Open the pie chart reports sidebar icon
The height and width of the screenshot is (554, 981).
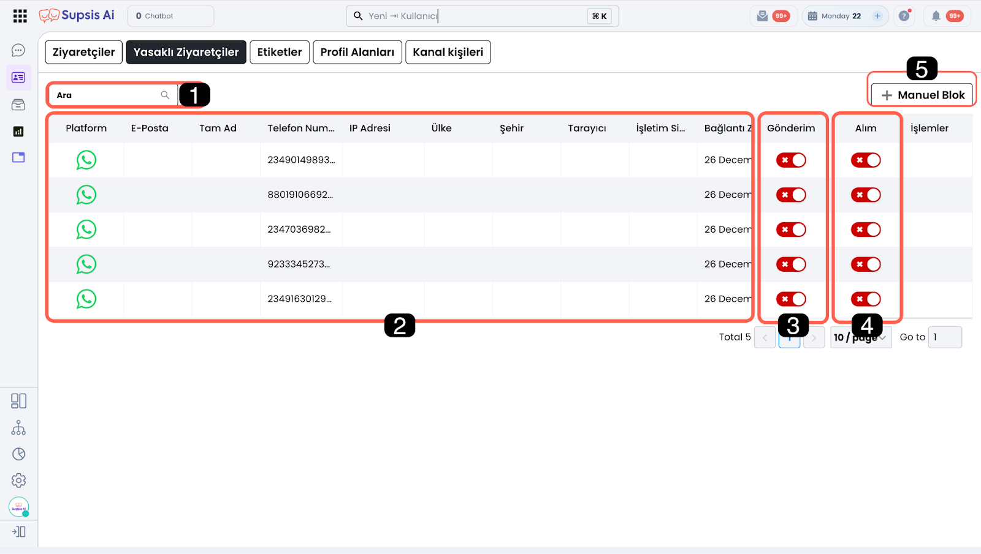18,454
